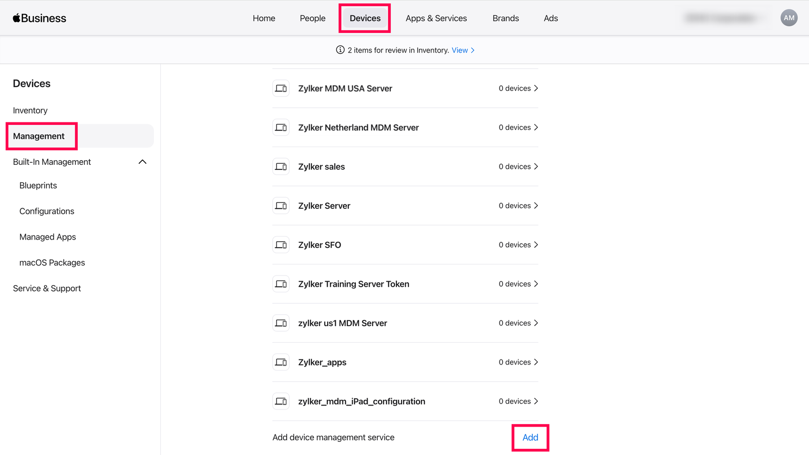Image resolution: width=809 pixels, height=455 pixels.
Task: Click device icon for Zylker Netherland MDM Server
Action: coord(281,127)
